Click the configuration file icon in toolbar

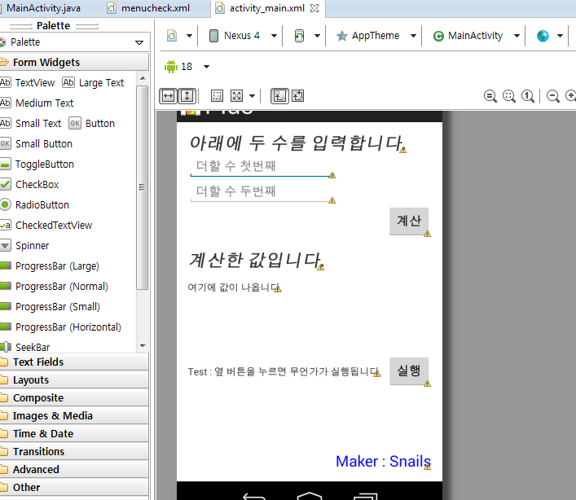tap(173, 36)
